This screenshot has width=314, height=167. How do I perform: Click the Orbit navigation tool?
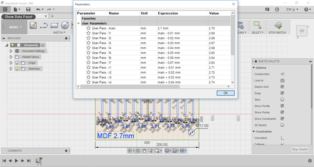point(130,151)
